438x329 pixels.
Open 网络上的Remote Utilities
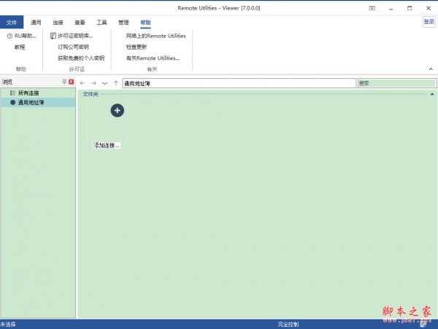coord(156,36)
